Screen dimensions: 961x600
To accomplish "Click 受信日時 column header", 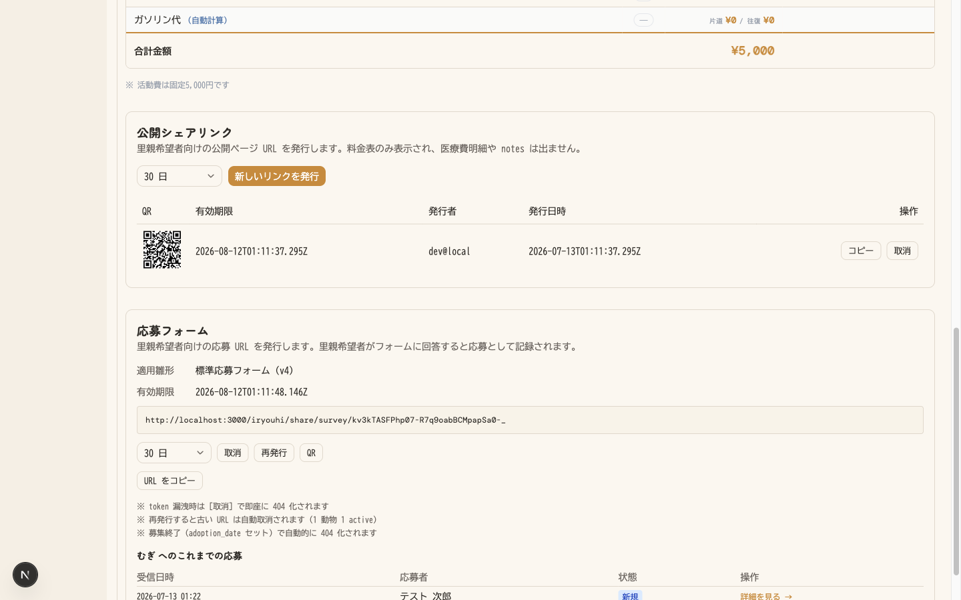I will click(x=155, y=577).
